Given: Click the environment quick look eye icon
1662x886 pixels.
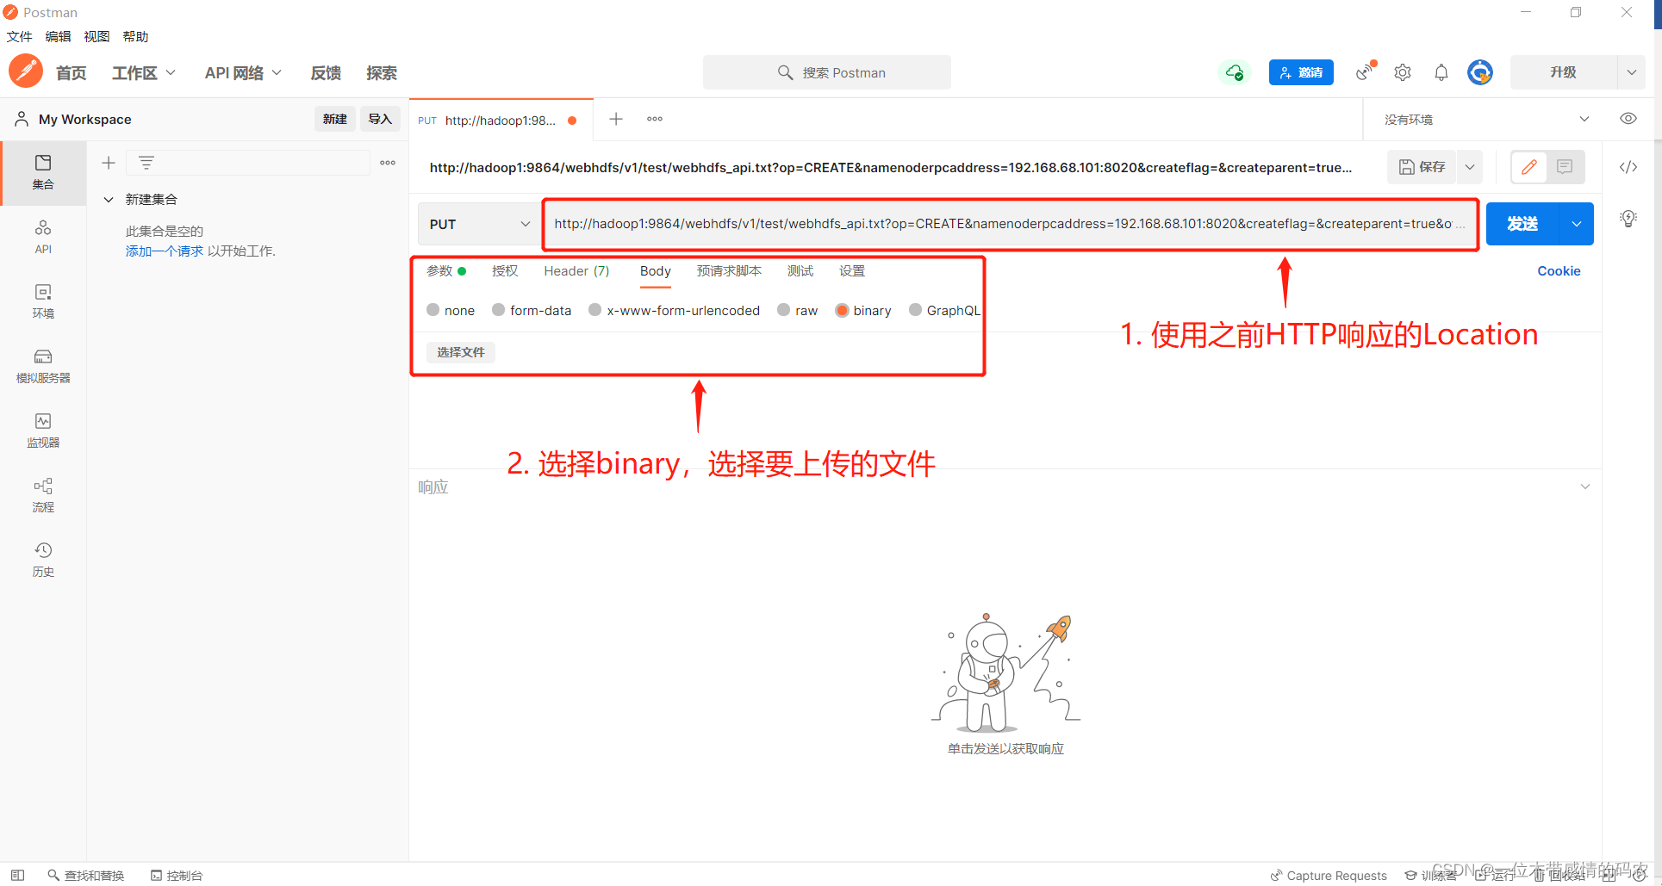Looking at the screenshot, I should 1628,119.
